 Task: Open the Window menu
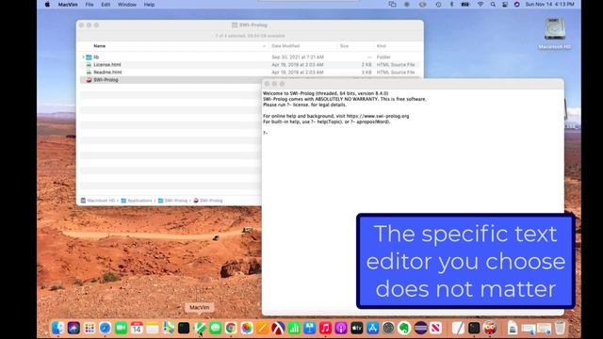127,5
